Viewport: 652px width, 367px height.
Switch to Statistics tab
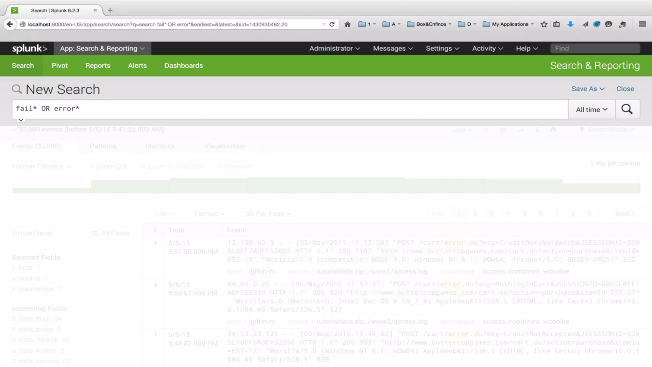click(160, 146)
